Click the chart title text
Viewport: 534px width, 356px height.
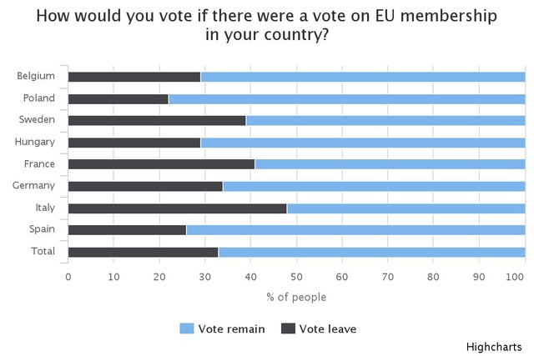click(x=266, y=25)
